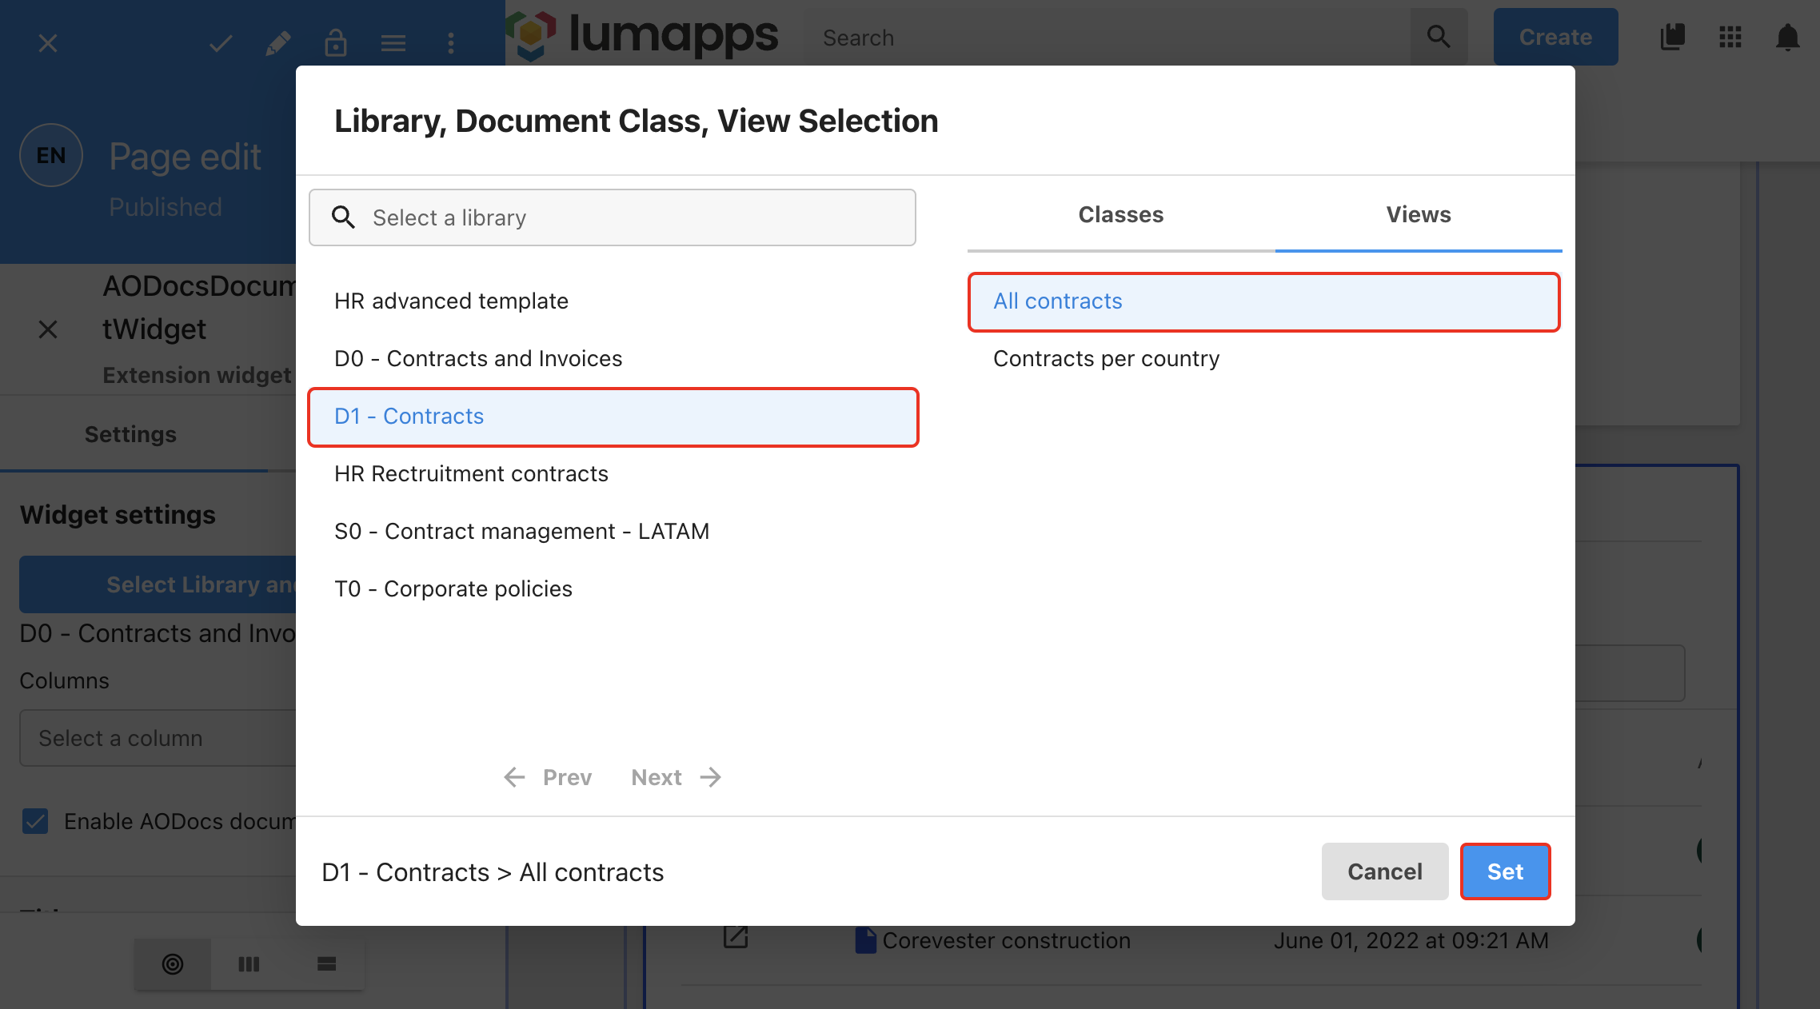Screen dimensions: 1820x1009
Task: Click the Select Library and View button
Action: click(158, 584)
